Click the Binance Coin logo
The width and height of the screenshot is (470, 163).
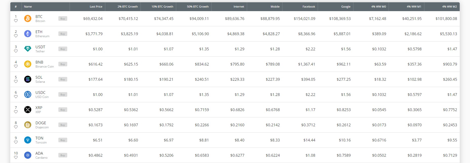click(x=28, y=64)
